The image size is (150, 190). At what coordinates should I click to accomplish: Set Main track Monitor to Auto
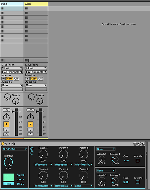10,79
